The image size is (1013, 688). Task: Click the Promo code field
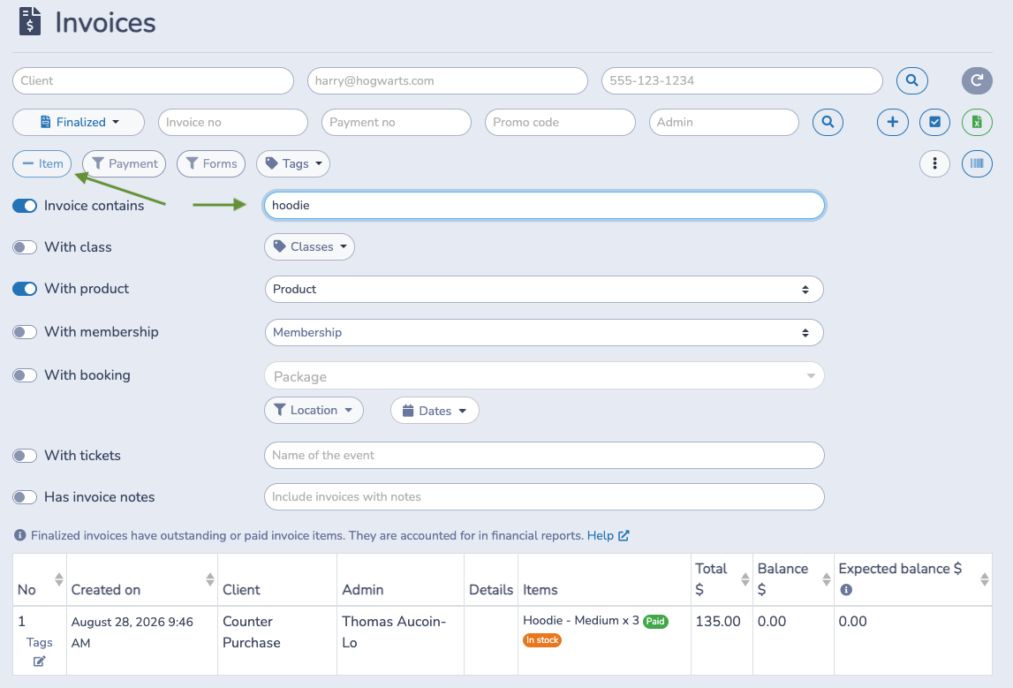(560, 122)
